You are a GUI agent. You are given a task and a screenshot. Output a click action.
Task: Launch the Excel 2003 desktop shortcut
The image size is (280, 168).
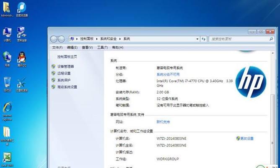point(7,159)
